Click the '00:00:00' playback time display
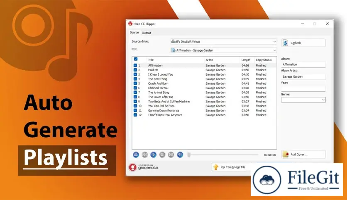The image size is (347, 200). pos(270,155)
